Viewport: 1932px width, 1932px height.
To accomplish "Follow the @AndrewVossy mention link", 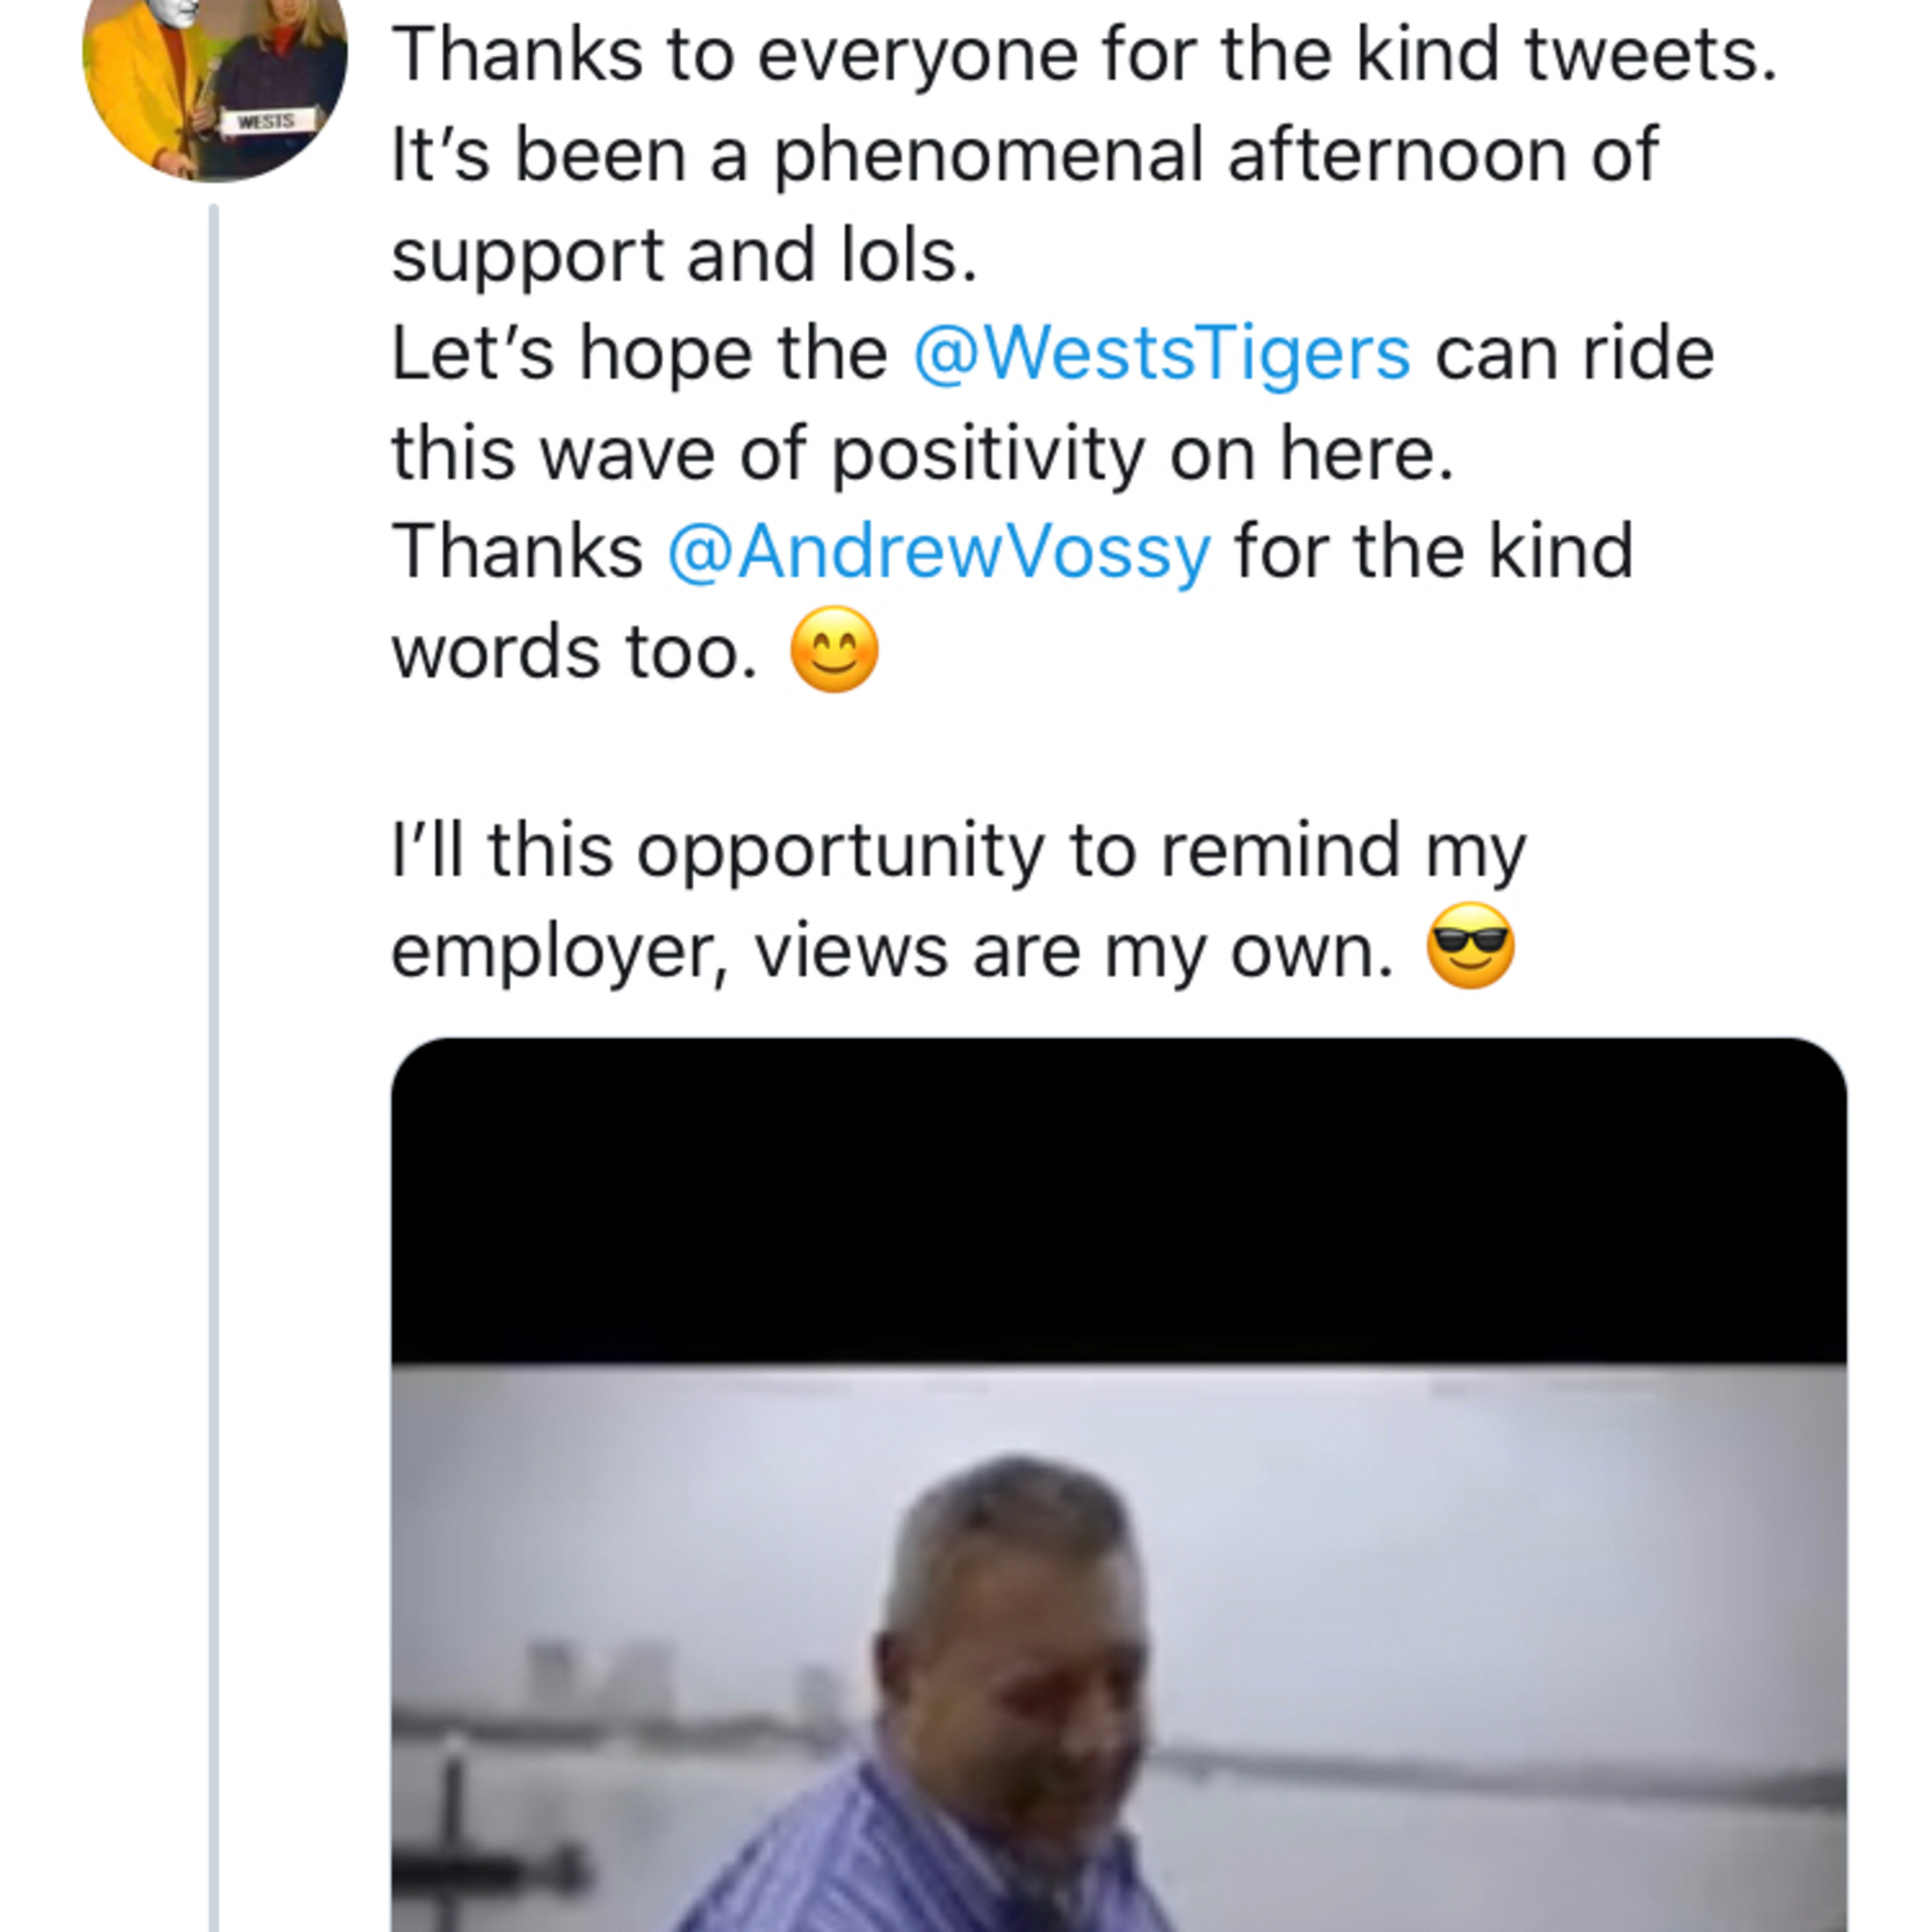I will point(938,552).
